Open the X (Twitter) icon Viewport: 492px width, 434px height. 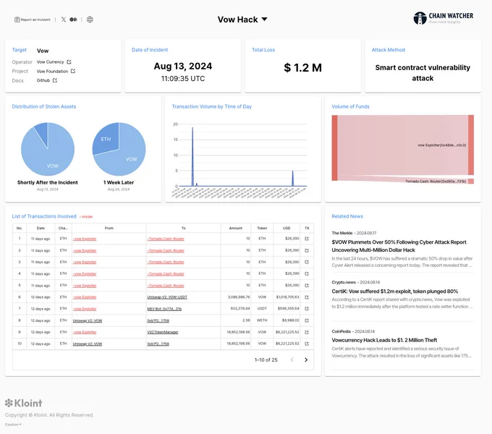(x=64, y=20)
